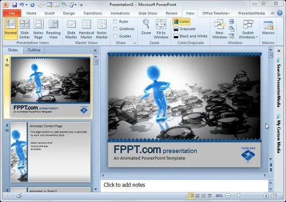Save the presentation from Quick Access toolbar
This screenshot has width=286, height=202.
point(14,5)
